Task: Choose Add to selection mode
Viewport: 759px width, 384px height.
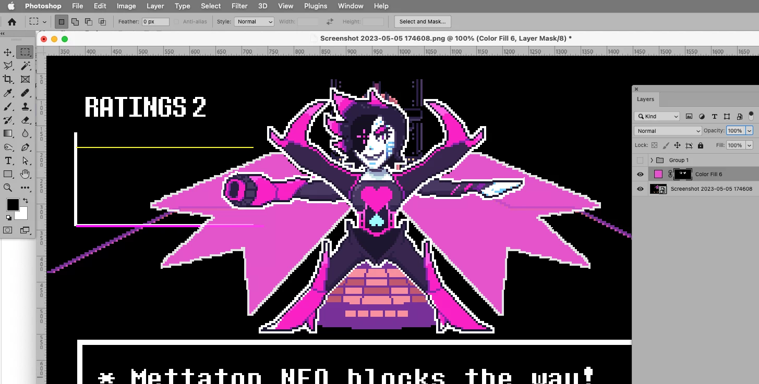Action: [x=75, y=22]
